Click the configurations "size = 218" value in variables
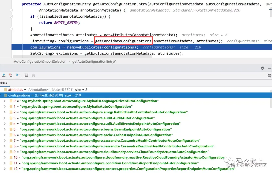 point(73,95)
